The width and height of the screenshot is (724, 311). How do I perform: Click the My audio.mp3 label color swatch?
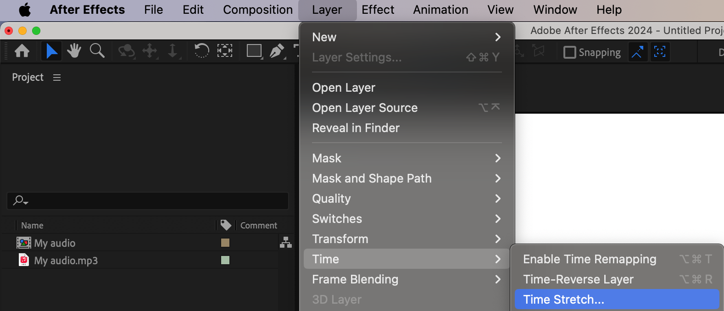[225, 260]
